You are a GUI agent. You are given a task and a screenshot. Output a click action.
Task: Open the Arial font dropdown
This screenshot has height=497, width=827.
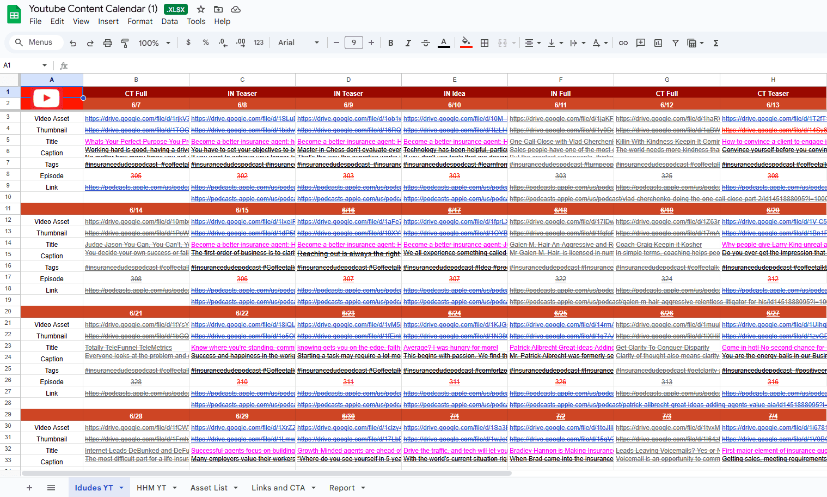coord(298,43)
